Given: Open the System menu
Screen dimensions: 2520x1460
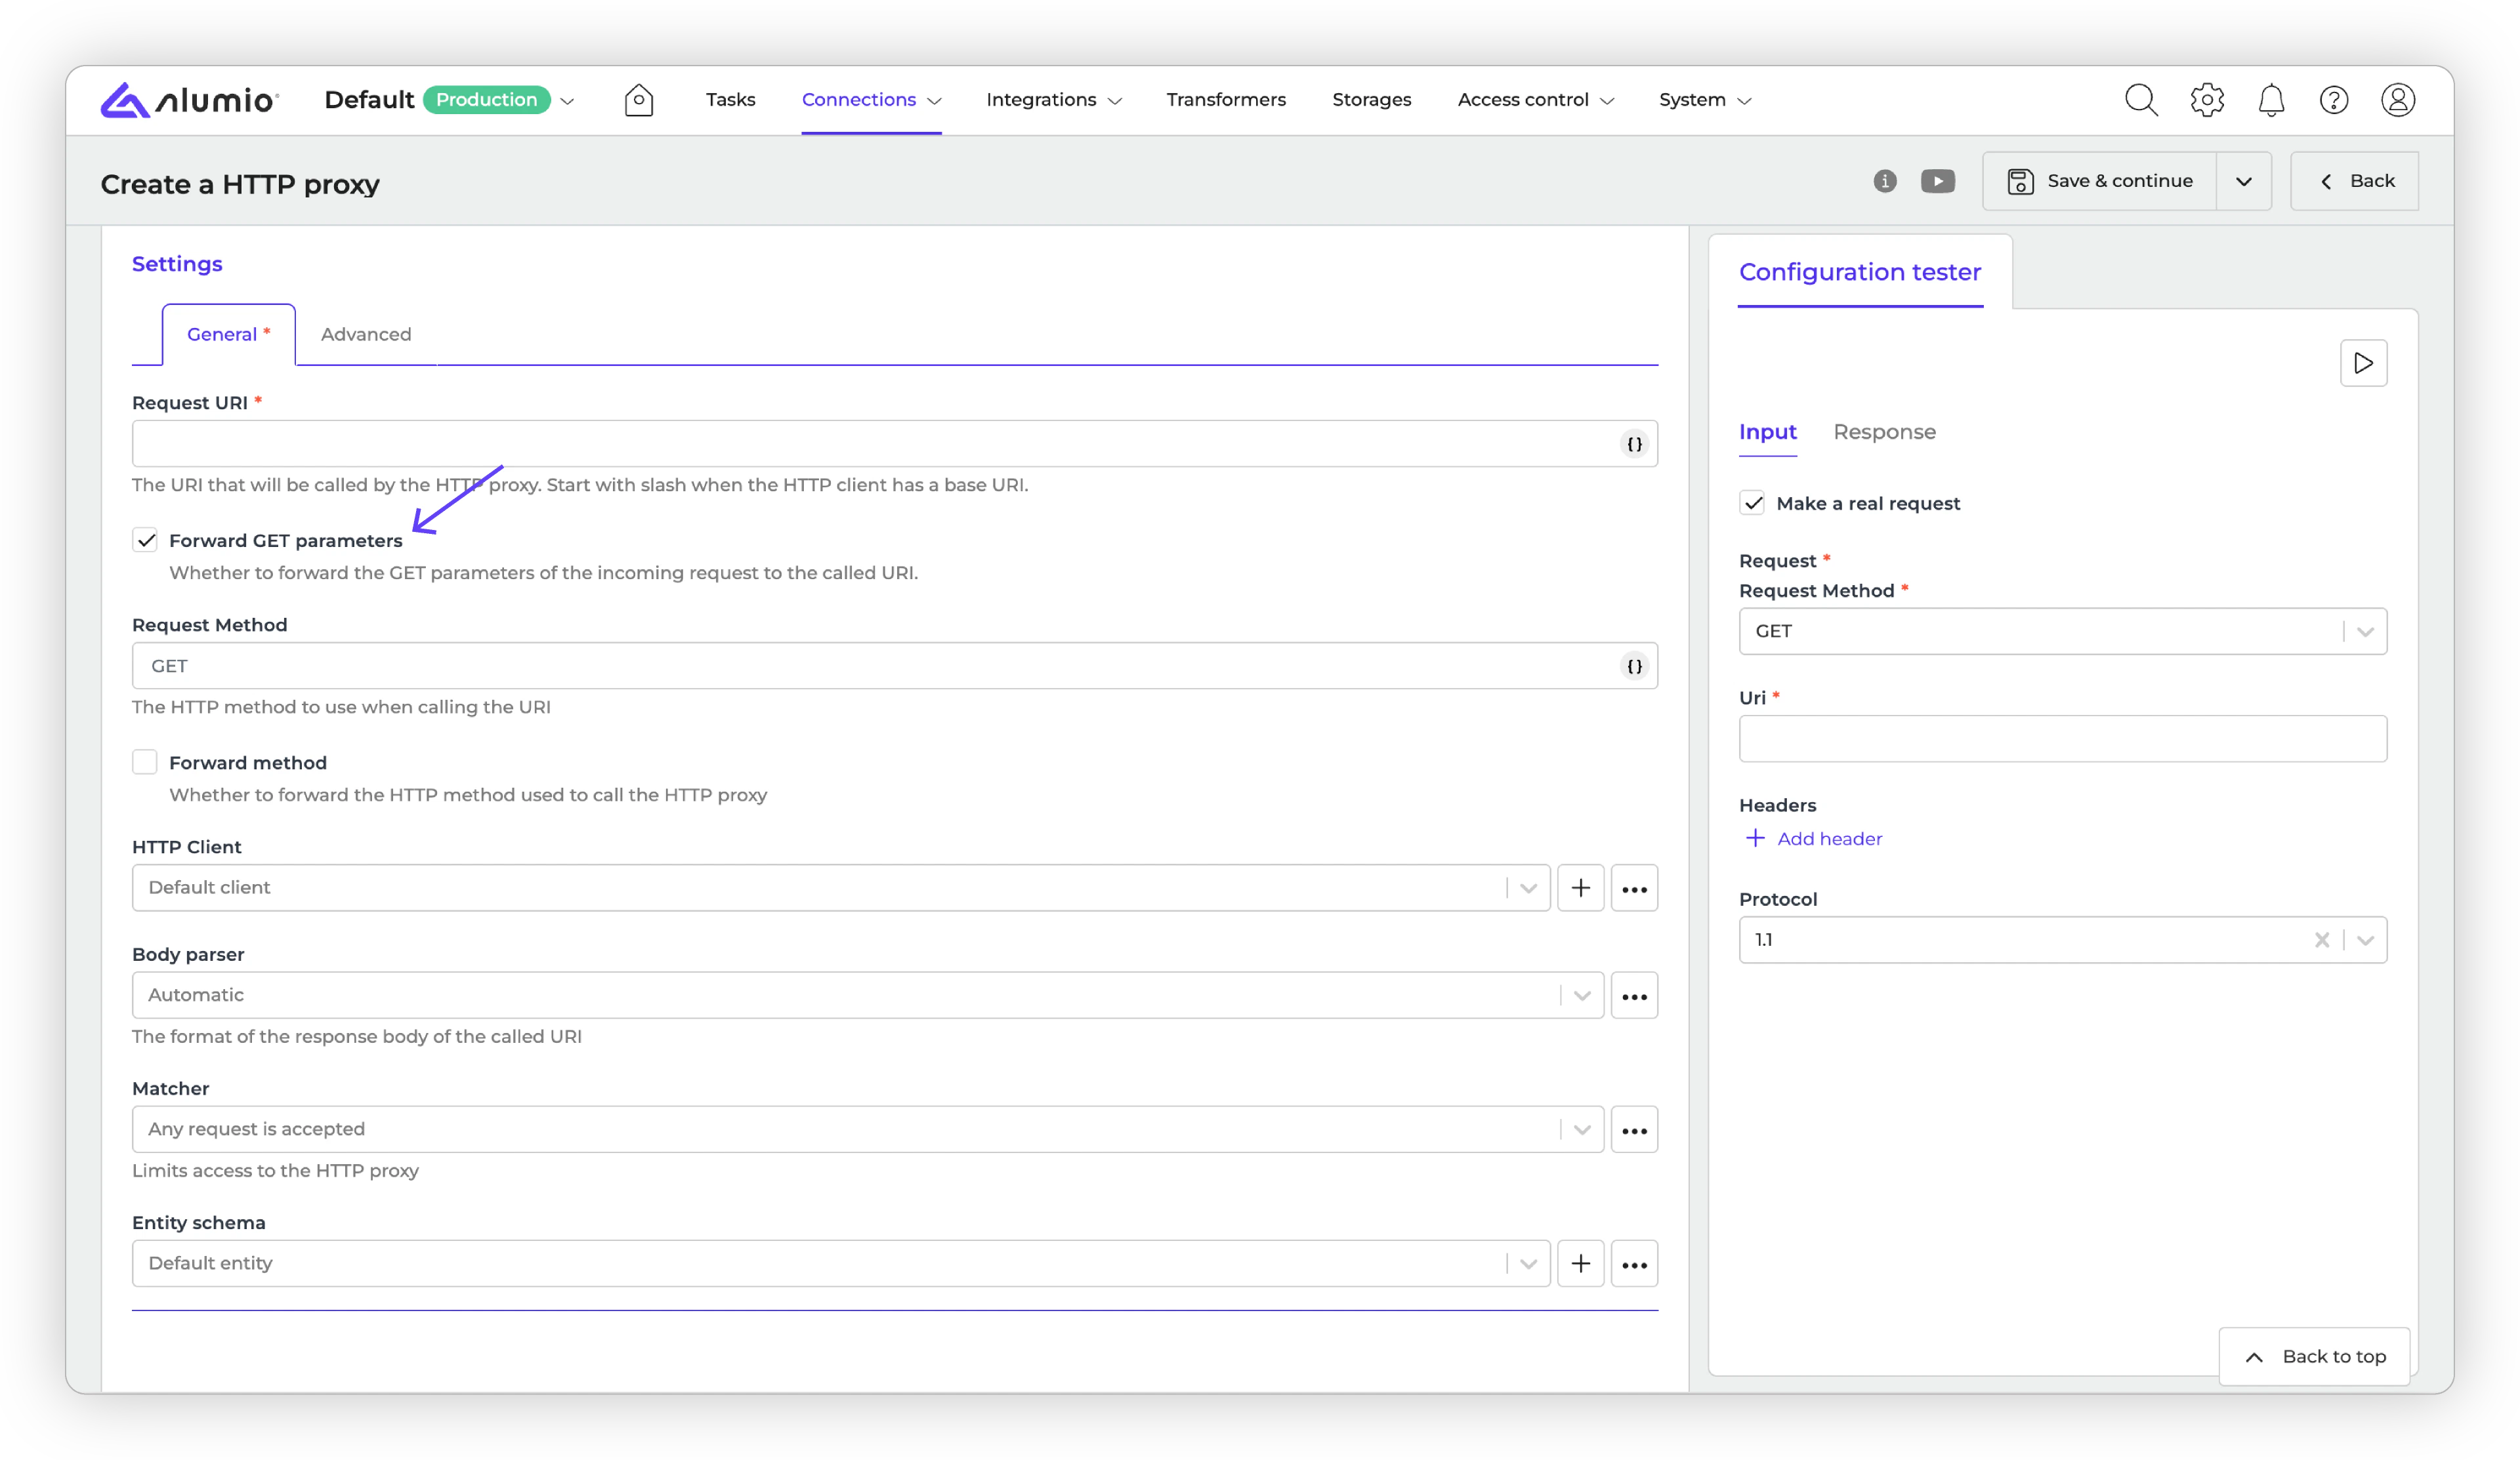Looking at the screenshot, I should (x=1704, y=100).
